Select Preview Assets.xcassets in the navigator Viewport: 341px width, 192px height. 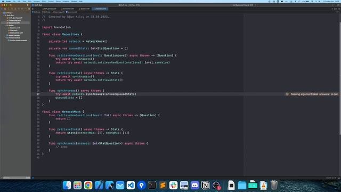(x=18, y=41)
